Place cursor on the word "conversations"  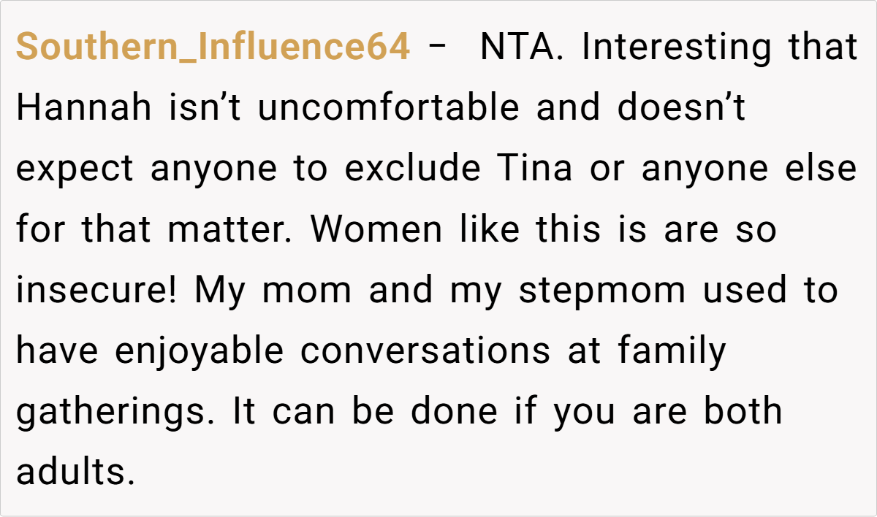click(426, 351)
